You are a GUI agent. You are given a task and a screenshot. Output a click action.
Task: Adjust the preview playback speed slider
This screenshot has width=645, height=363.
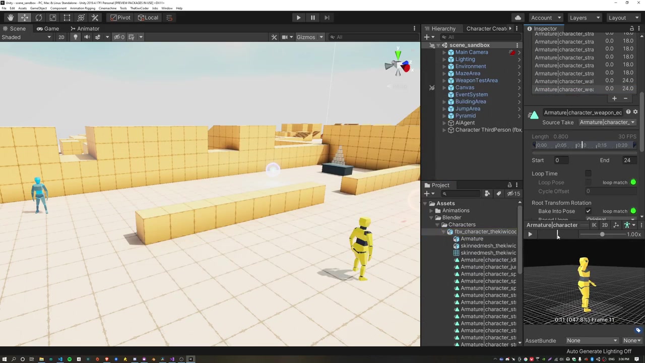(602, 234)
